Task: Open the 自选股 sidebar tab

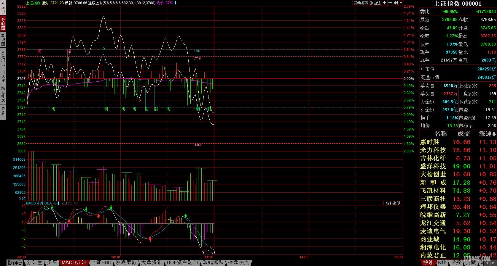Action: click(3, 76)
